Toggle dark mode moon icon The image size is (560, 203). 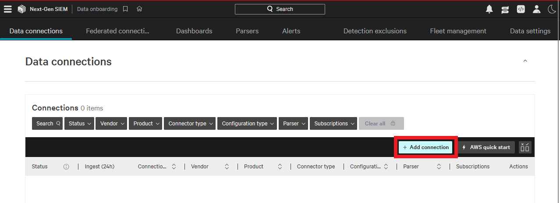(552, 9)
